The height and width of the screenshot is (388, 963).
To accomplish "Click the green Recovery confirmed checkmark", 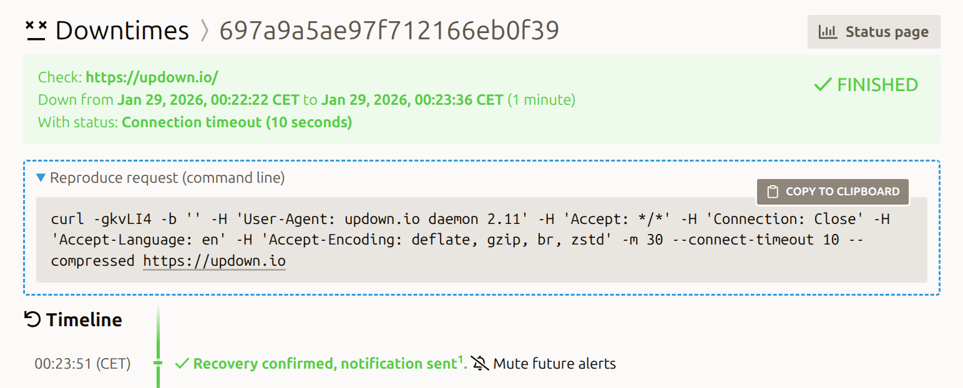I will pos(182,364).
